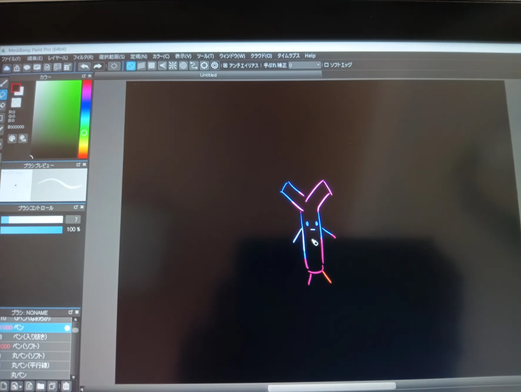Select the eraser tool in left toolbox
The image size is (521, 392).
pos(3,95)
